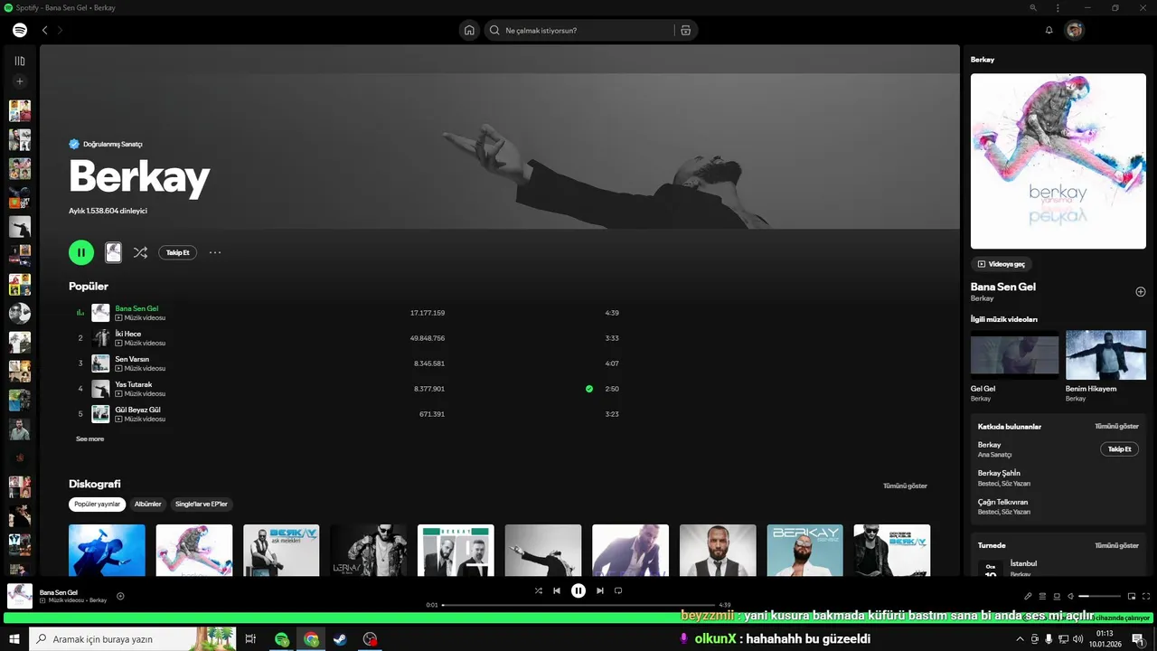Screen dimensions: 1157x651
Task: Open Chrome from the Windows taskbar
Action: (x=311, y=639)
